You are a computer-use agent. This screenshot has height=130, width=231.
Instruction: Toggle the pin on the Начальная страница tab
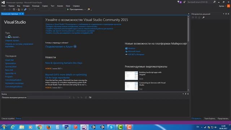click(20, 14)
